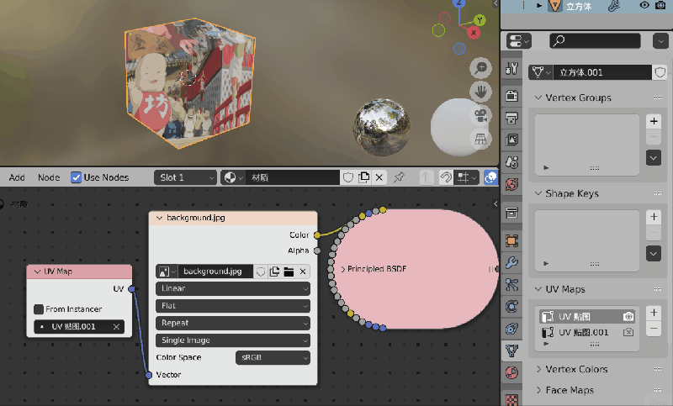Open the properties editor type dropdown

519,41
